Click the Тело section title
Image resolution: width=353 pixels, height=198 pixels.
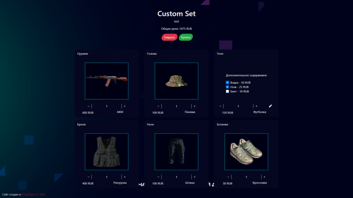click(220, 54)
